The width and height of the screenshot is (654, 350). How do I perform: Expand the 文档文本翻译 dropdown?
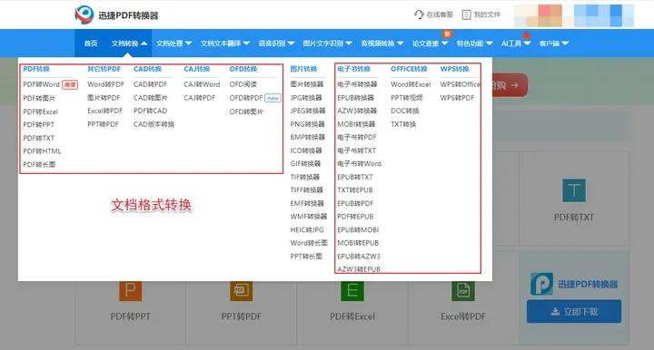(246, 44)
